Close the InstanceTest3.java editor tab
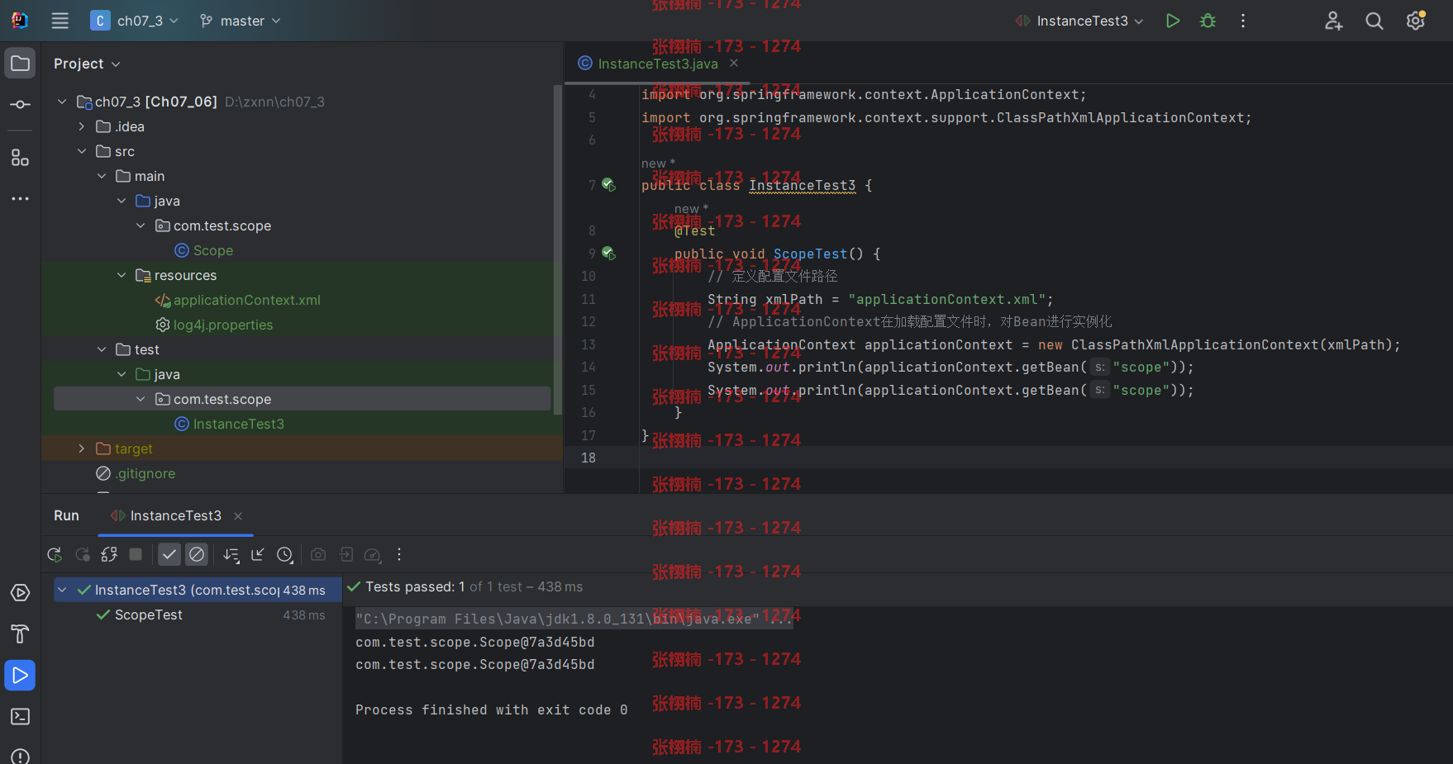The image size is (1453, 764). (734, 63)
